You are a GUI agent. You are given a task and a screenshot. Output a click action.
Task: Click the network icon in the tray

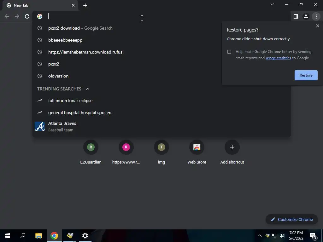click(x=275, y=236)
